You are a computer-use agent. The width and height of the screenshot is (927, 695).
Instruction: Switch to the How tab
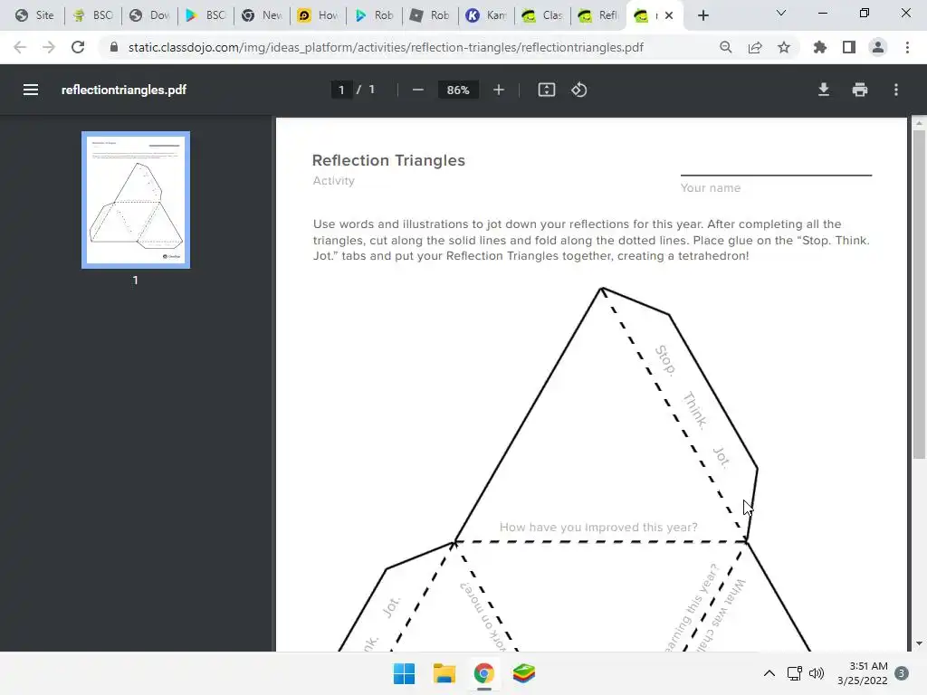point(319,15)
